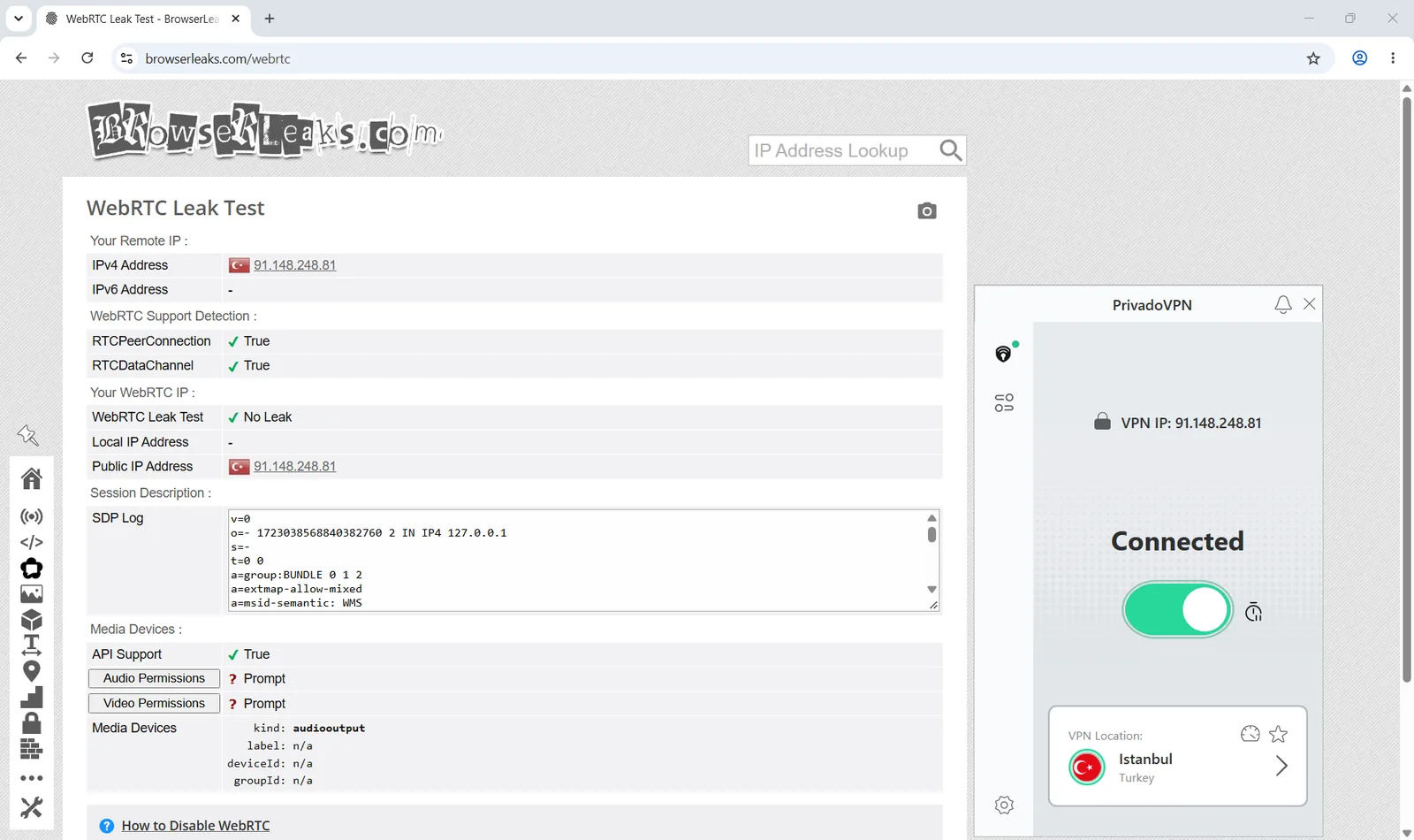
Task: Open the speed test icon for Istanbul
Action: tap(1250, 734)
